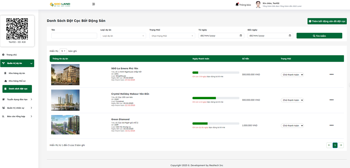This screenshot has width=350, height=168.
Task: Click Thêm bất động sản đã đặt cọc
Action: click(327, 21)
